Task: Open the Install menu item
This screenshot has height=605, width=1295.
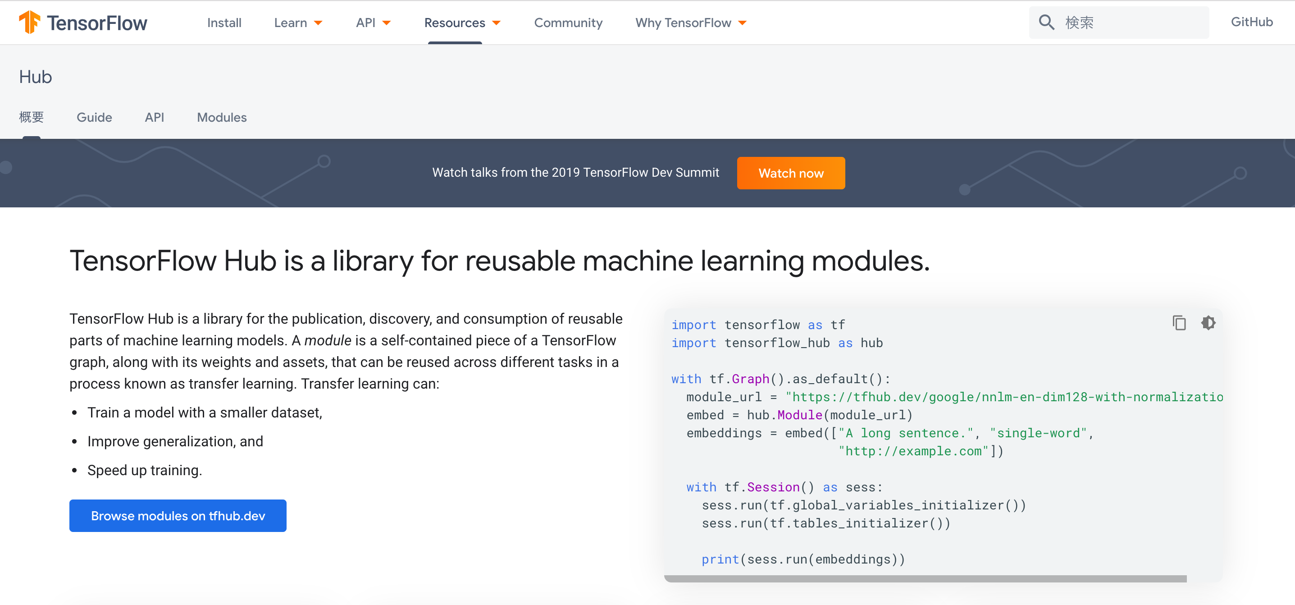Action: (x=224, y=23)
